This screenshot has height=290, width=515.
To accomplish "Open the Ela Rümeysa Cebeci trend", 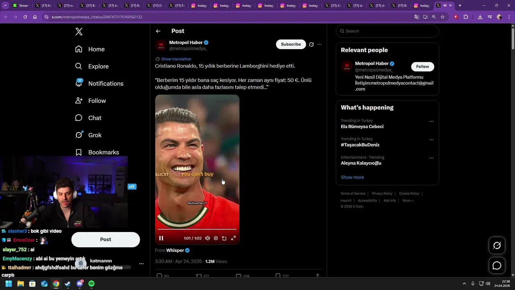I will coord(362,126).
